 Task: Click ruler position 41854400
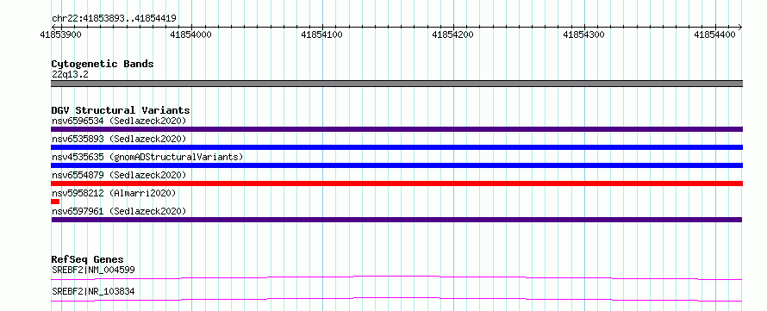click(715, 34)
